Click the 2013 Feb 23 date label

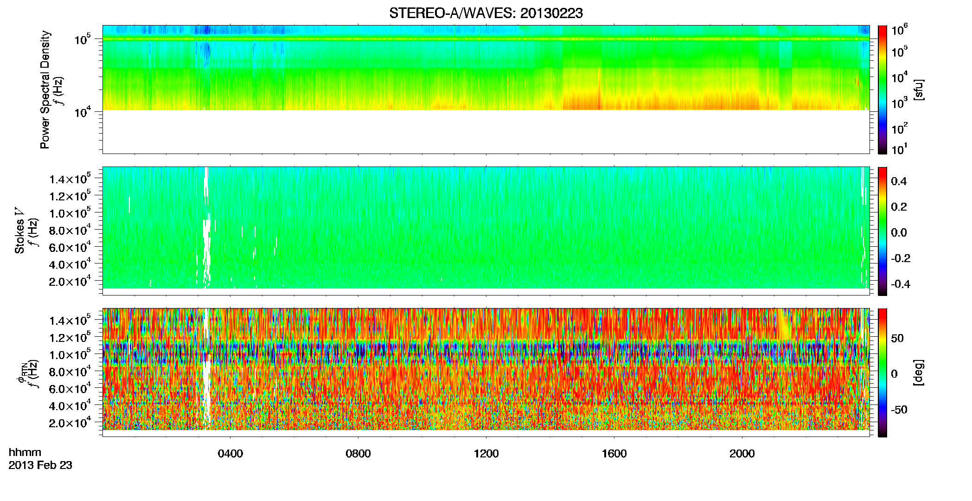pos(40,465)
